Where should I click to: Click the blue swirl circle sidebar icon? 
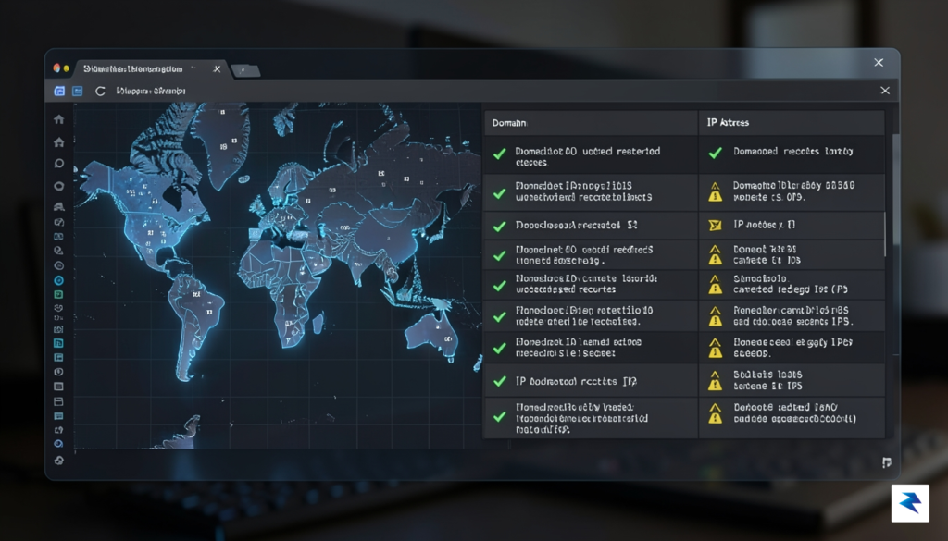point(58,444)
